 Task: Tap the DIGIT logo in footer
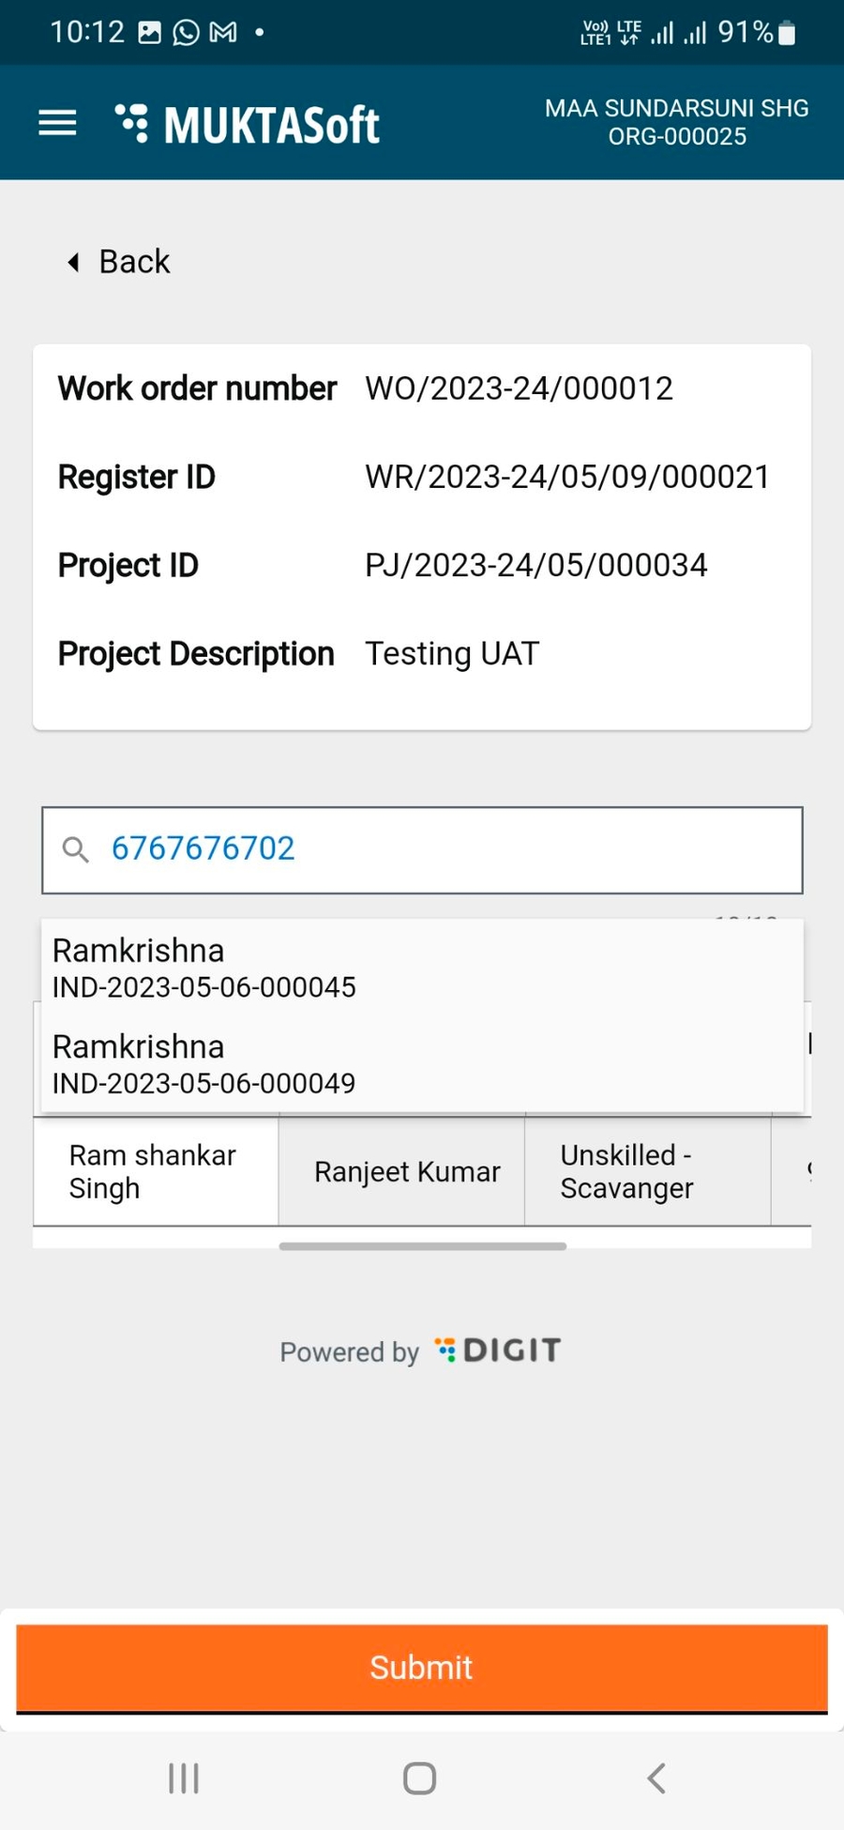498,1350
